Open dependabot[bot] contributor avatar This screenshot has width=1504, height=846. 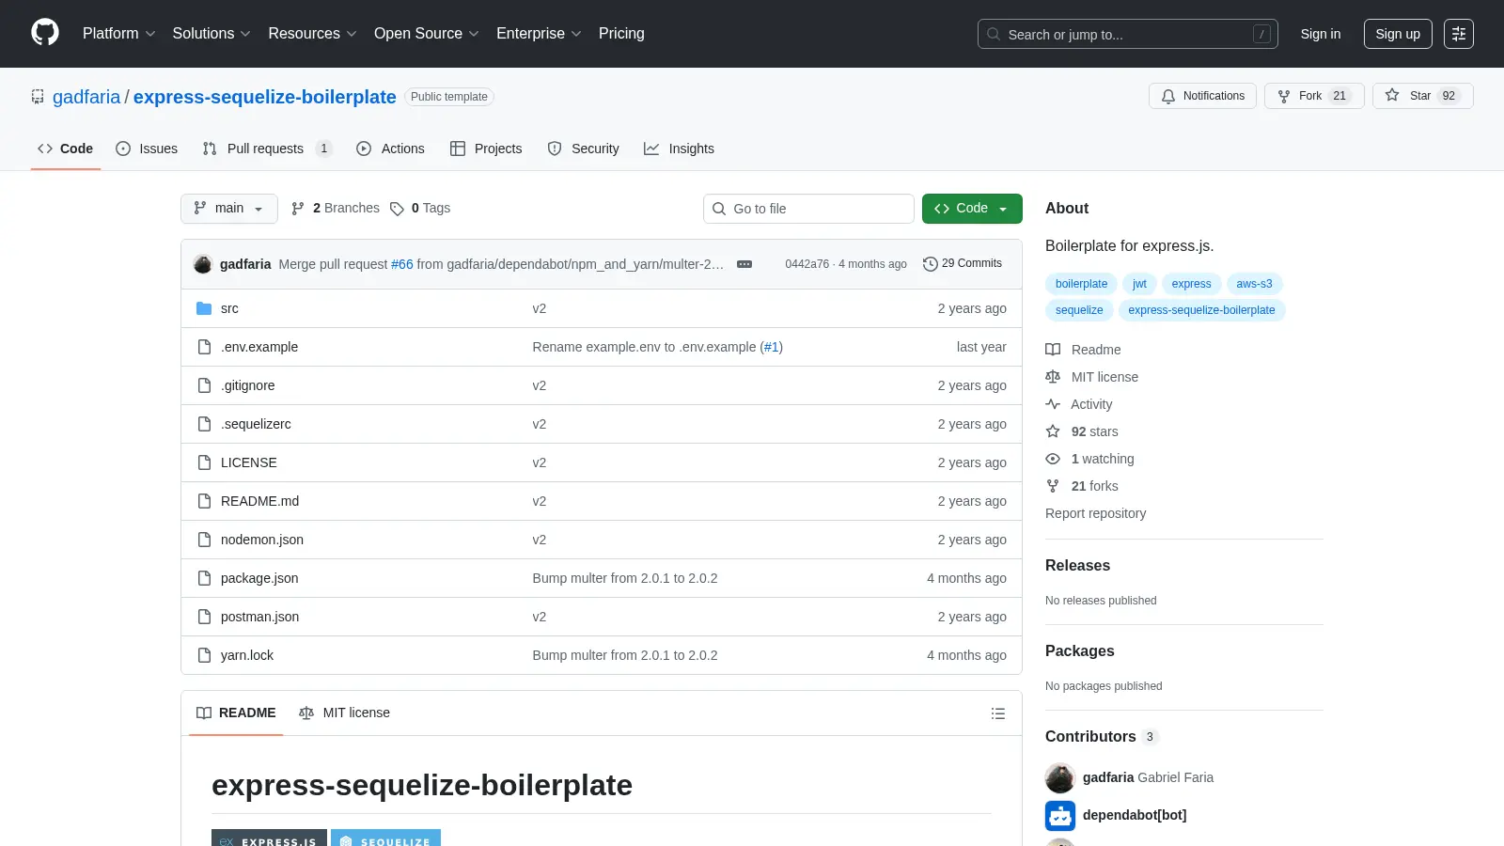point(1060,816)
